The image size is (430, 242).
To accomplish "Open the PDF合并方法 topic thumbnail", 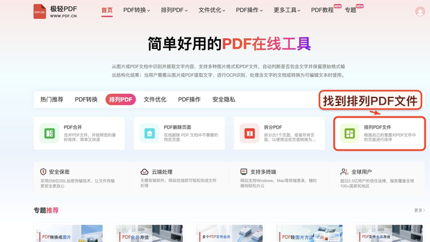I will 149,233.
